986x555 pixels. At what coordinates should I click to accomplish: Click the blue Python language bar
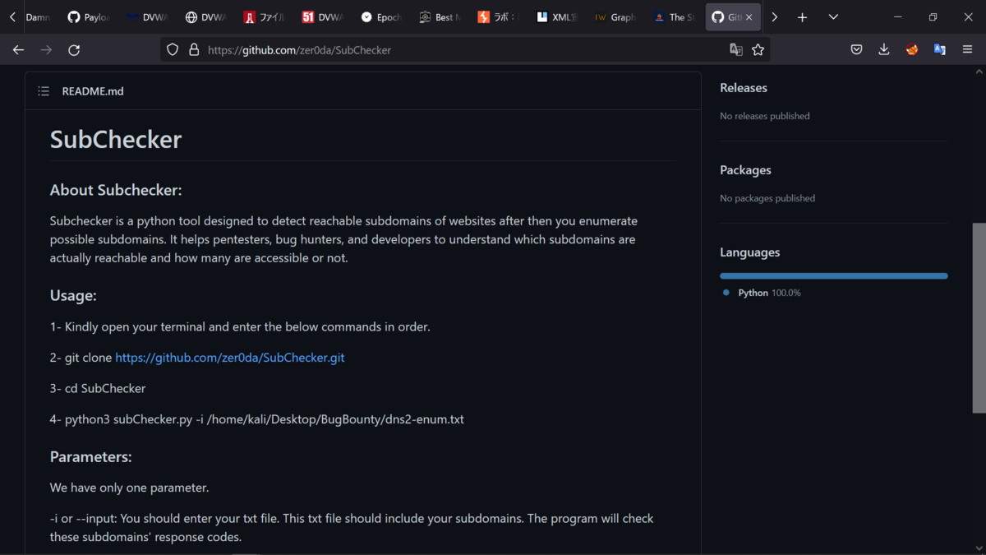833,276
